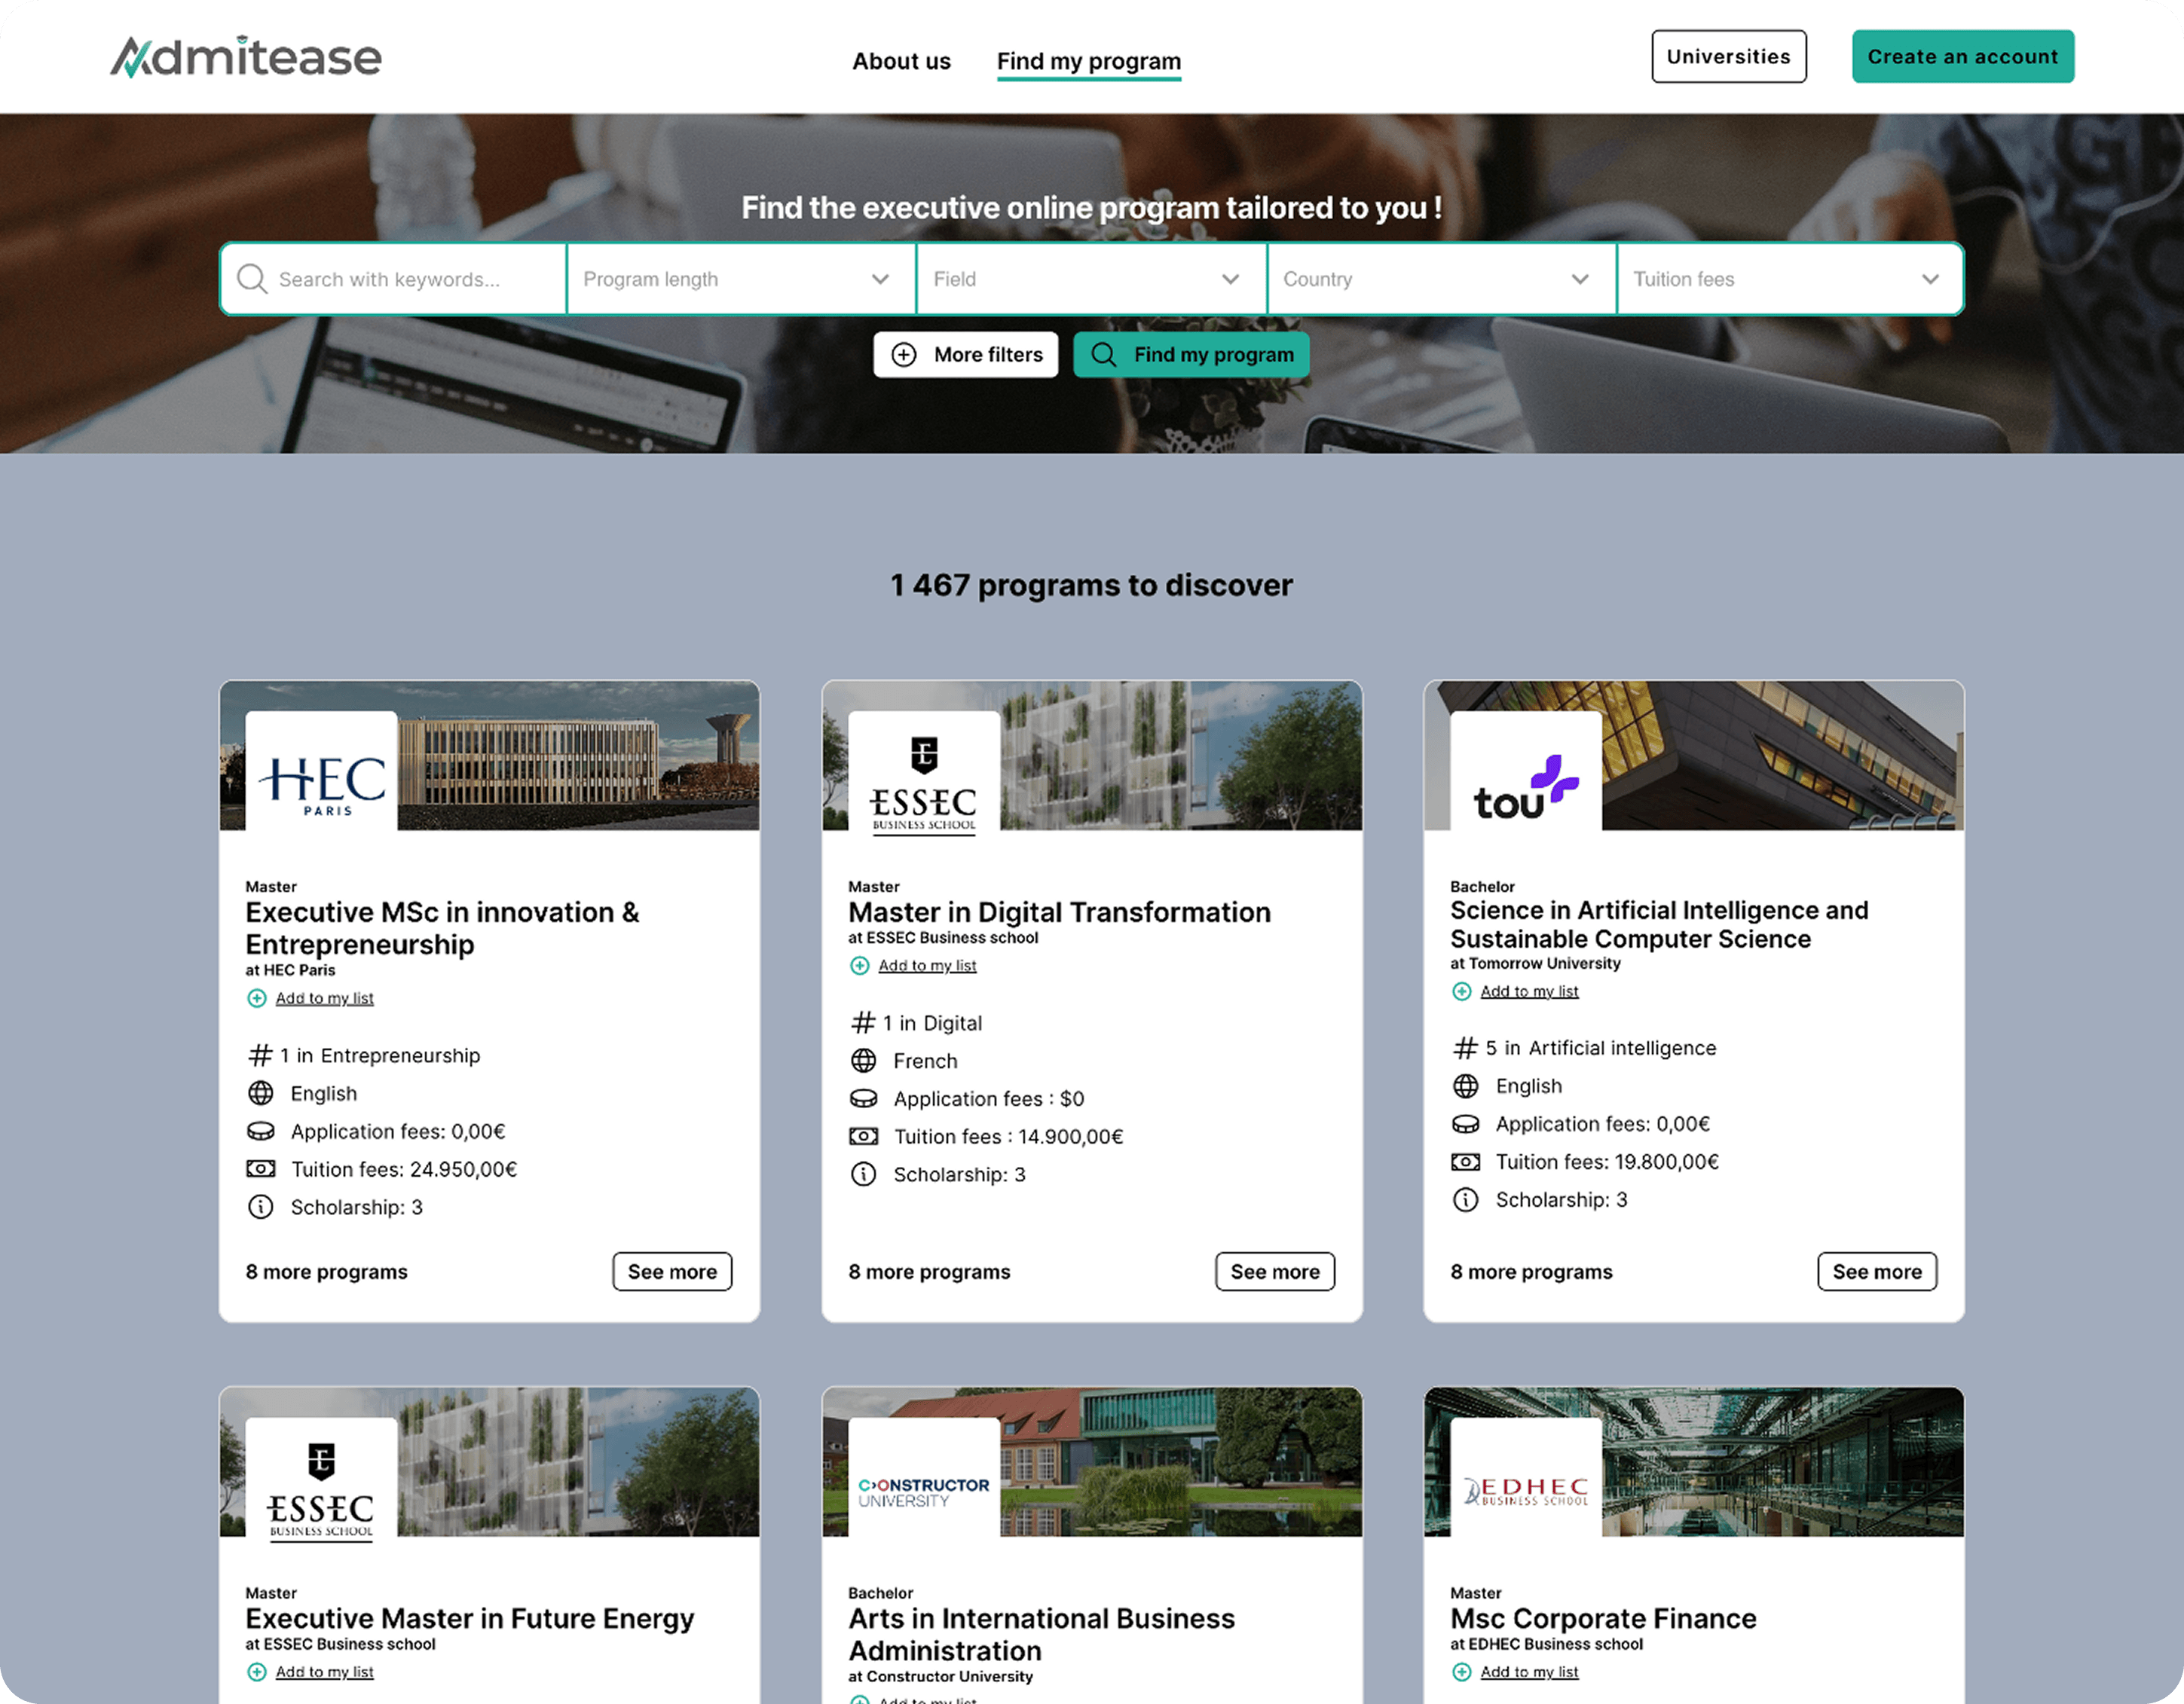Click 8 more programs on Tomorrow University card
The width and height of the screenshot is (2184, 1704).
[x=1531, y=1272]
